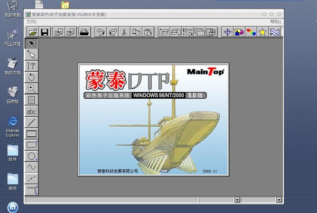The height and width of the screenshot is (213, 317).
Task: Click the app icon in title bar
Action: tap(28, 14)
